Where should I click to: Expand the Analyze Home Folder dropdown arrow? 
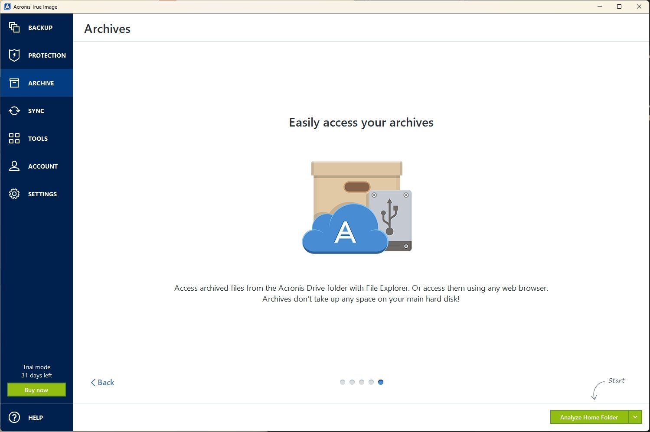click(x=635, y=417)
